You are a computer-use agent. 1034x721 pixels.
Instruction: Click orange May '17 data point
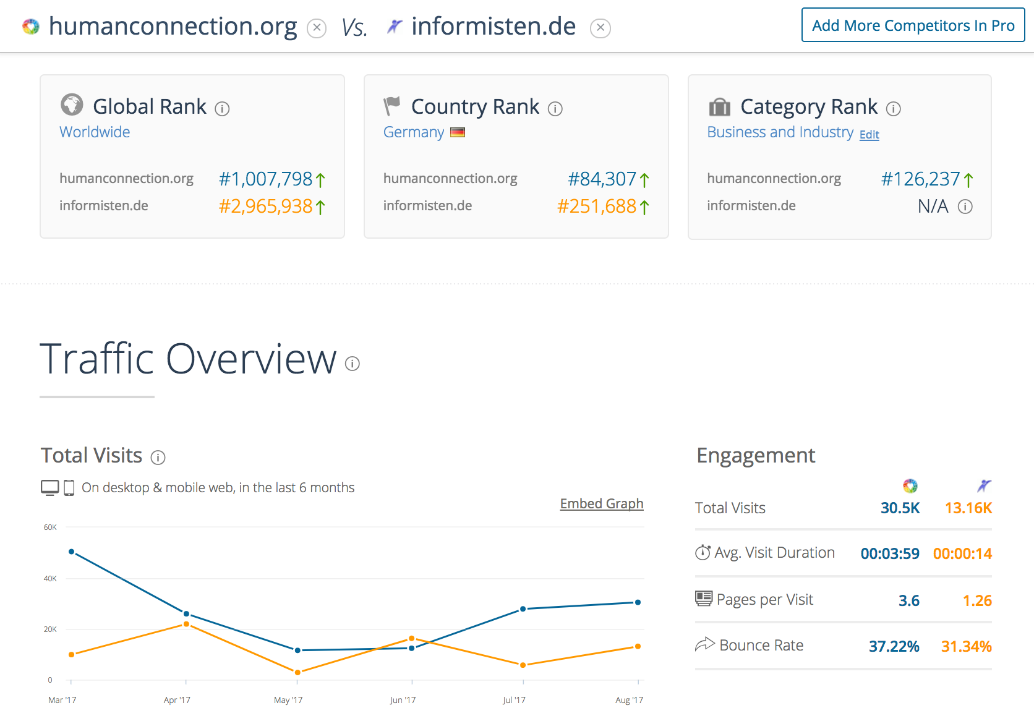pos(297,672)
